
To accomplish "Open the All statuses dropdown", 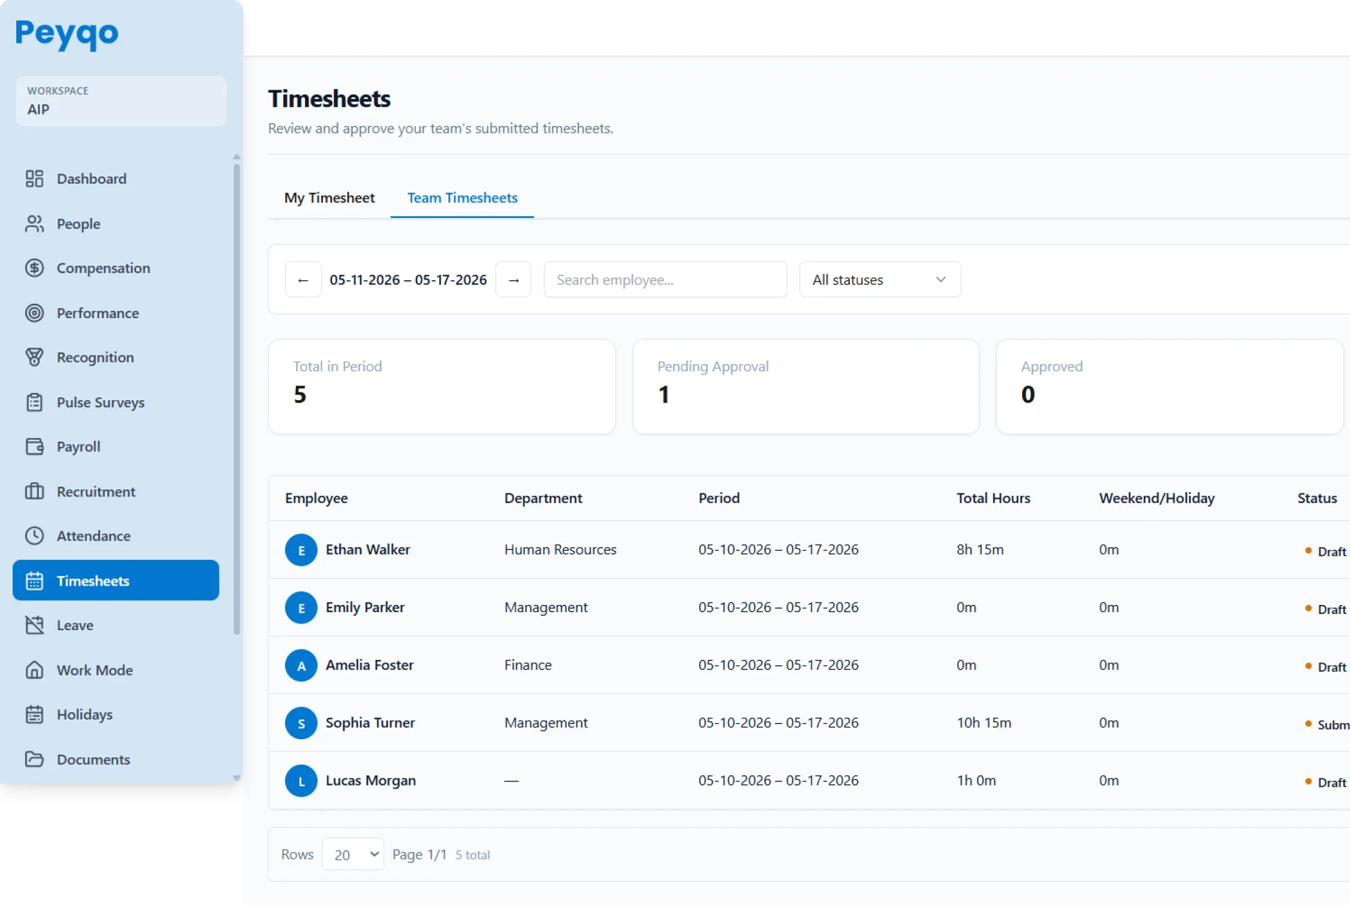I will point(880,280).
